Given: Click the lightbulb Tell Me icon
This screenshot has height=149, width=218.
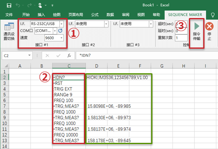Looking at the screenshot, I should 213,15.
